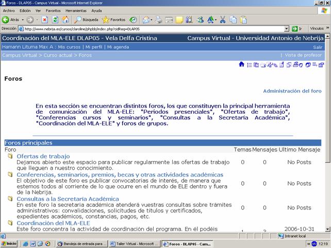Go to browser home page icon
Image resolution: width=331 pixels, height=248 pixels.
[x=65, y=20]
